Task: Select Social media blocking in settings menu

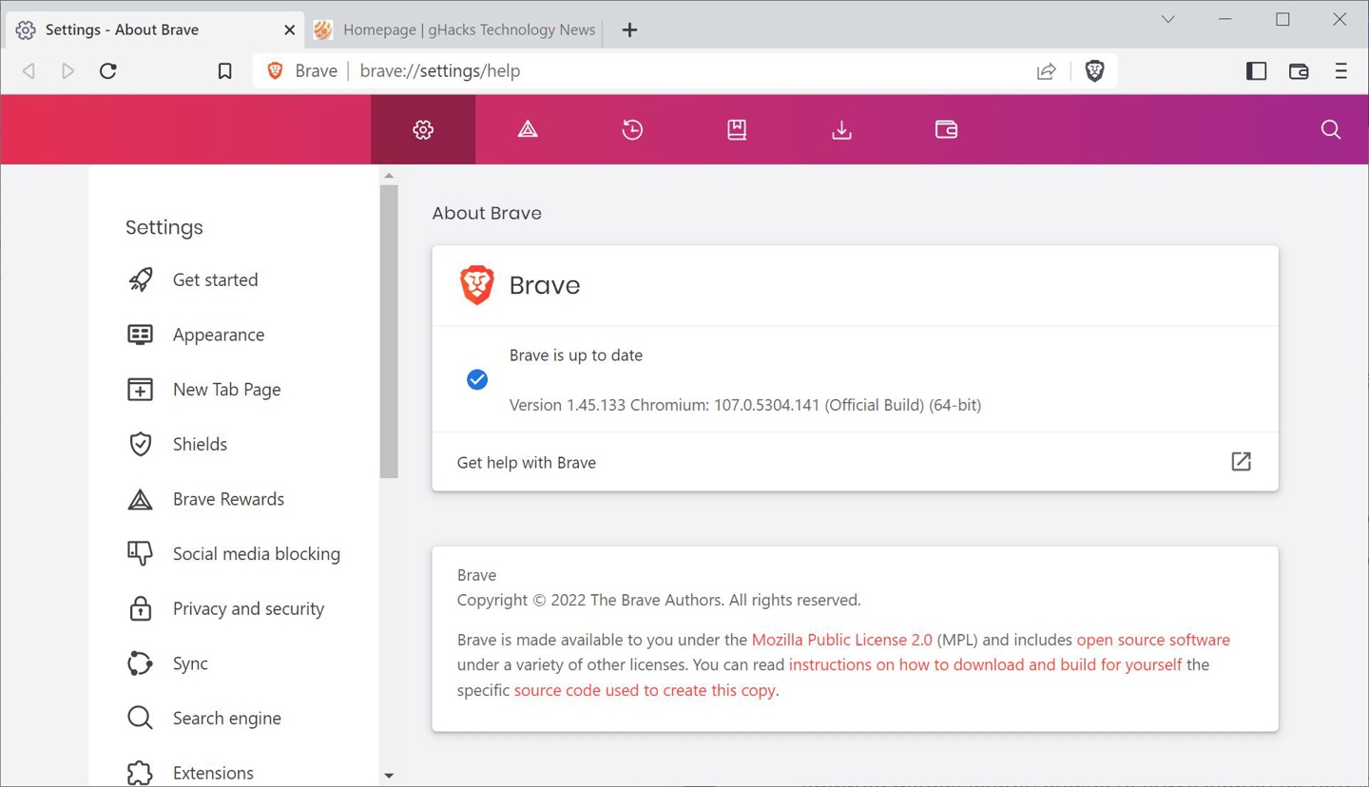Action: coord(257,554)
